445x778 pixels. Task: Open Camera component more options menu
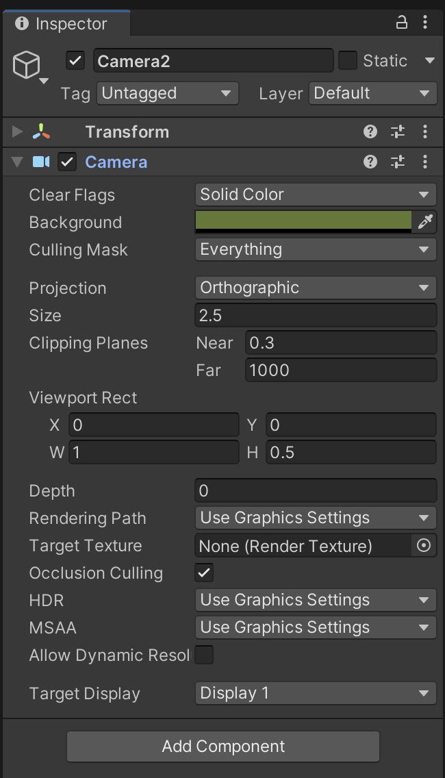(425, 162)
